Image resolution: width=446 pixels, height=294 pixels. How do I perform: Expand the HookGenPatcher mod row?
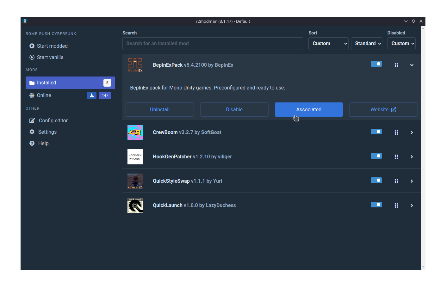(x=412, y=157)
